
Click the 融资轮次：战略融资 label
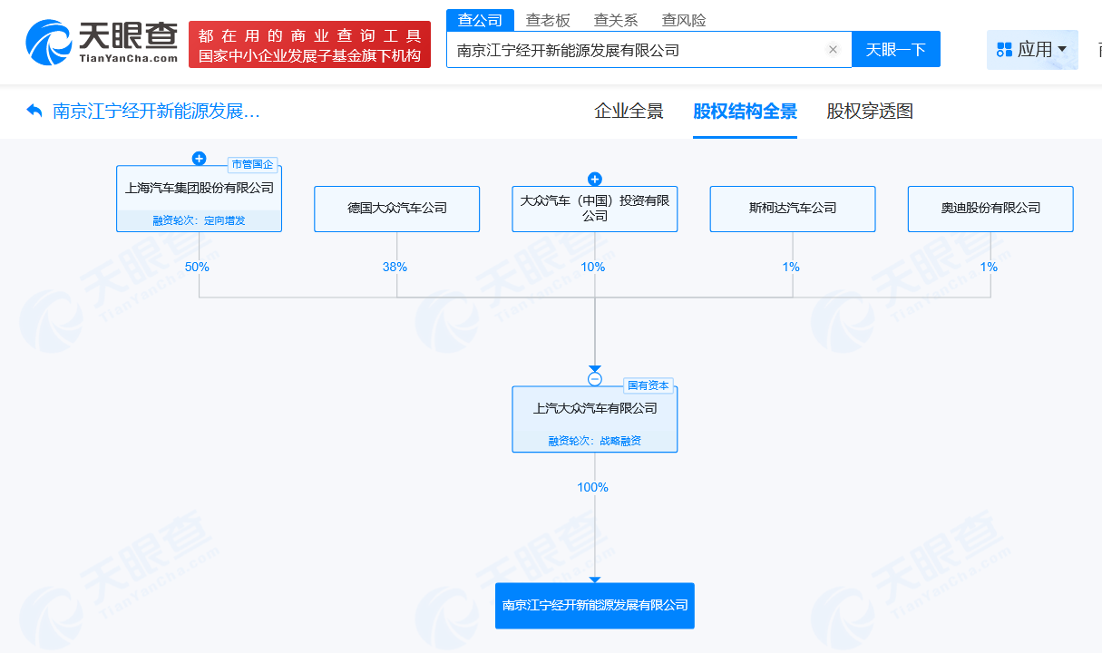pos(595,441)
